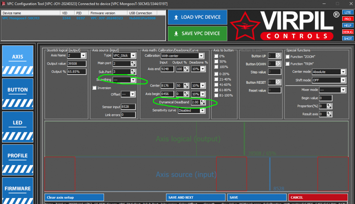Click the Sensor input field

pos(128,107)
